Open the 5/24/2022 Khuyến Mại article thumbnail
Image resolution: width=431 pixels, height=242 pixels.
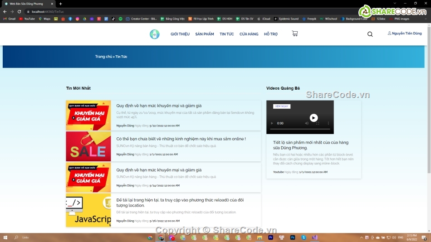(88, 177)
